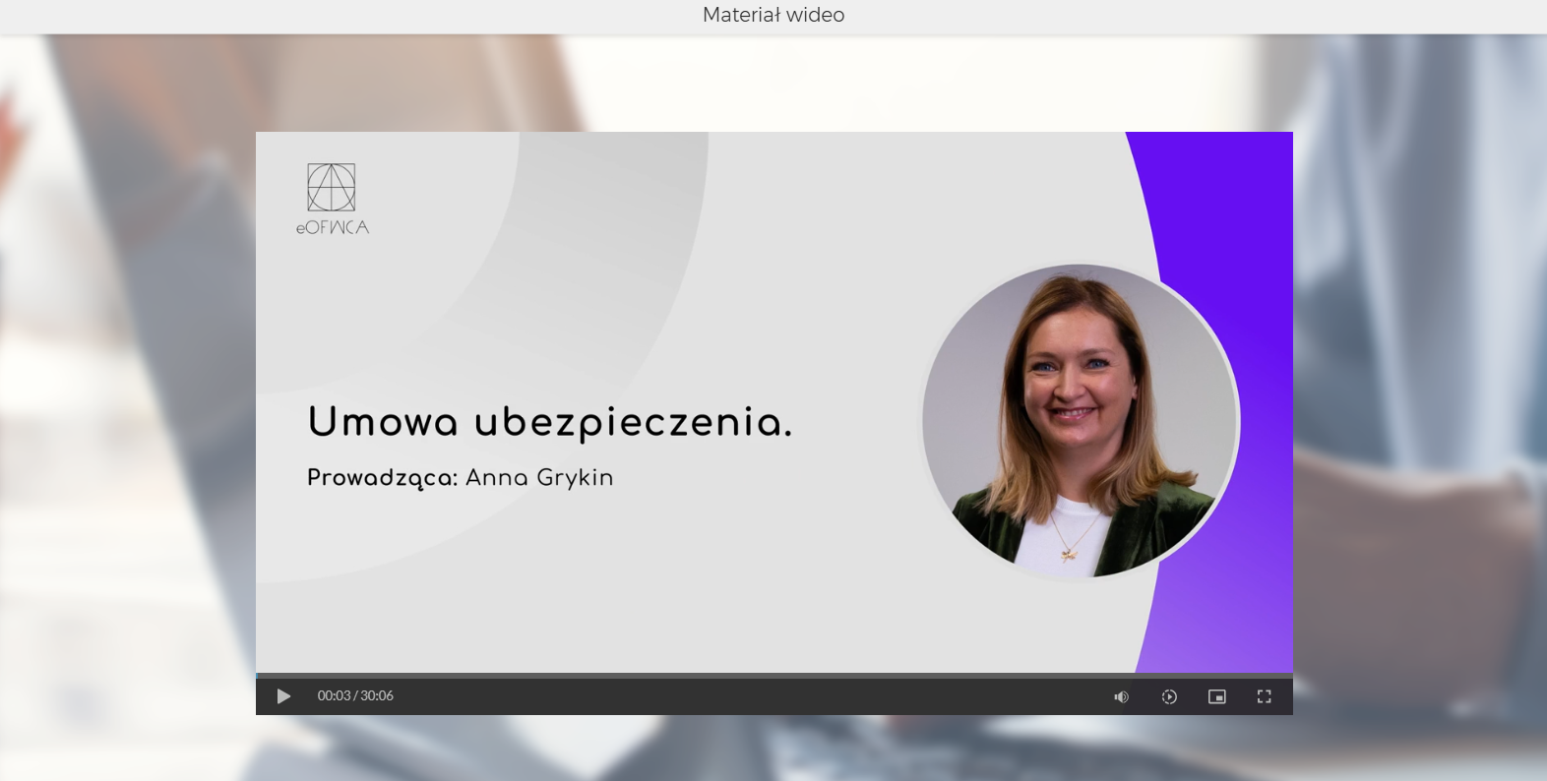Click the bold 'Prowadząca:' label
Viewport: 1547px width, 781px height.
pos(382,478)
